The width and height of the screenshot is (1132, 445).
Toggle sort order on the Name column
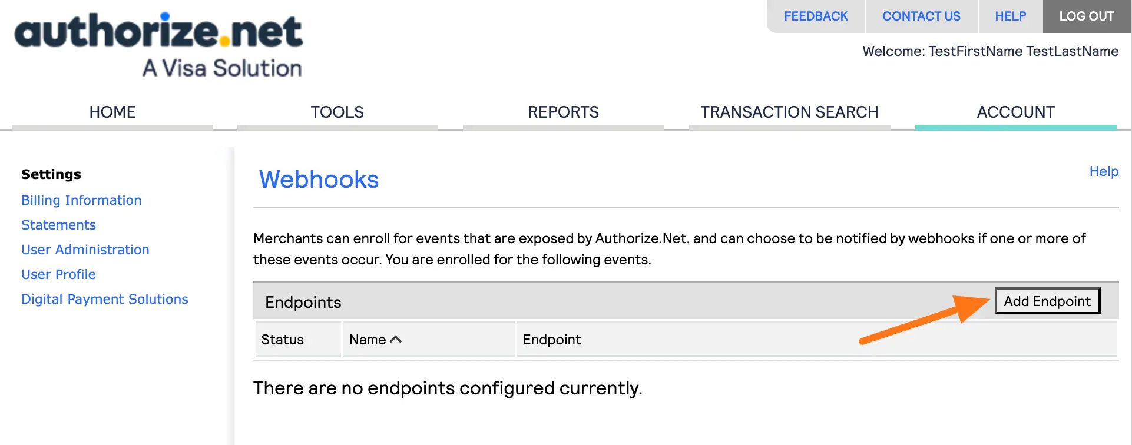375,339
